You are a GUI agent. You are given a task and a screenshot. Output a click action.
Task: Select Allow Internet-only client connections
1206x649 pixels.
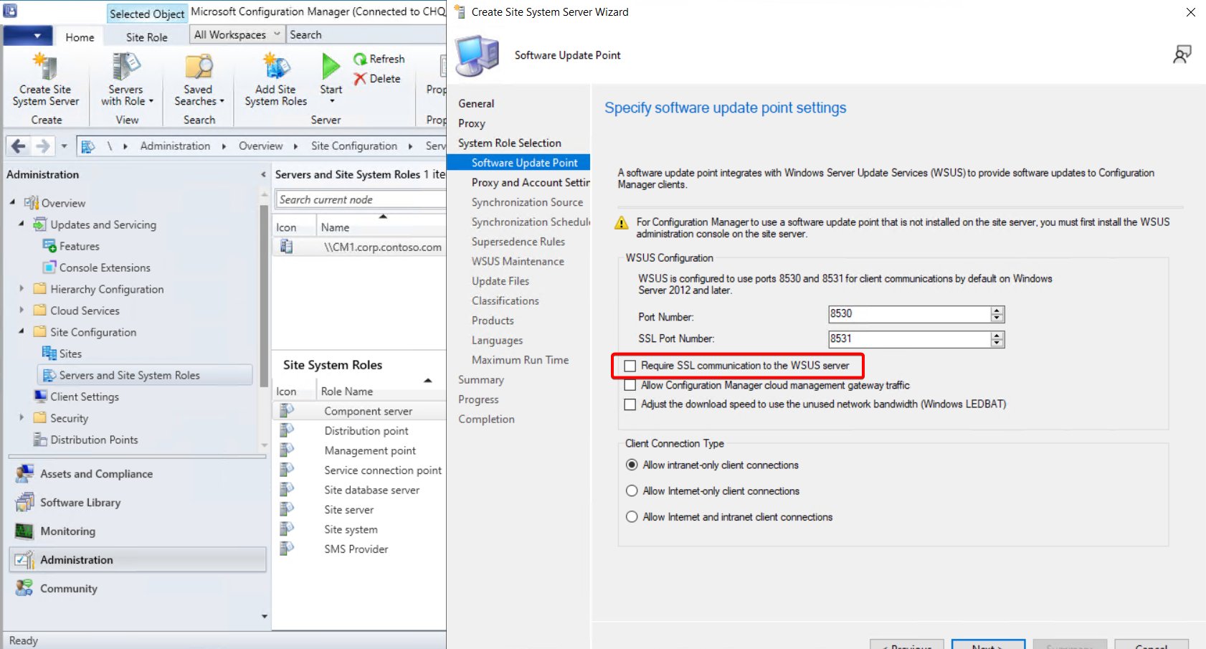[632, 491]
